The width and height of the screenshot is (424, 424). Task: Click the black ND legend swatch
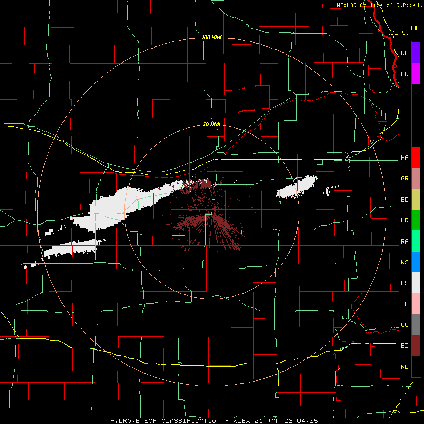tap(416, 367)
